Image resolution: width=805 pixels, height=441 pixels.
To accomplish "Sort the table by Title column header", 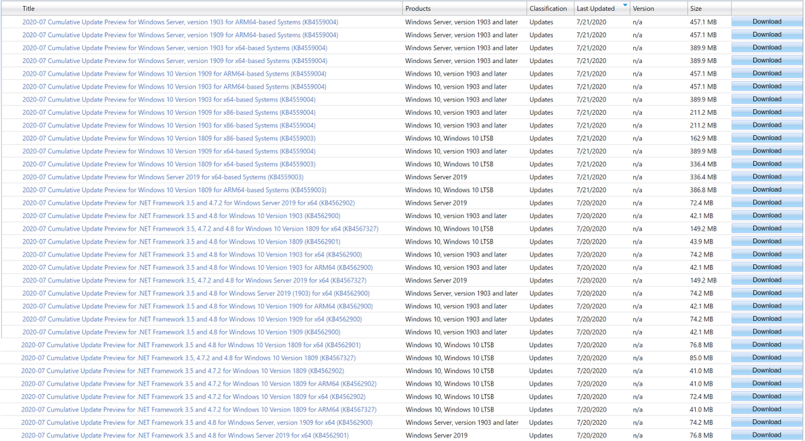I will tap(29, 9).
